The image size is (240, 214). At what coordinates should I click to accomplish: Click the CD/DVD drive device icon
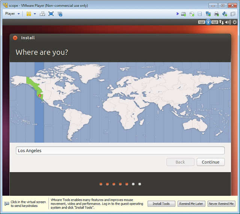tap(192, 14)
